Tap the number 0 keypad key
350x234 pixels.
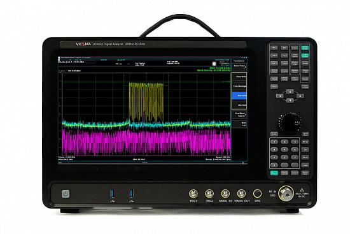[274, 165]
